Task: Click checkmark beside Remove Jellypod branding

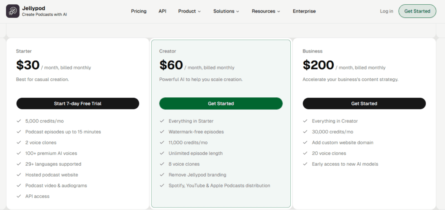Action: click(162, 175)
